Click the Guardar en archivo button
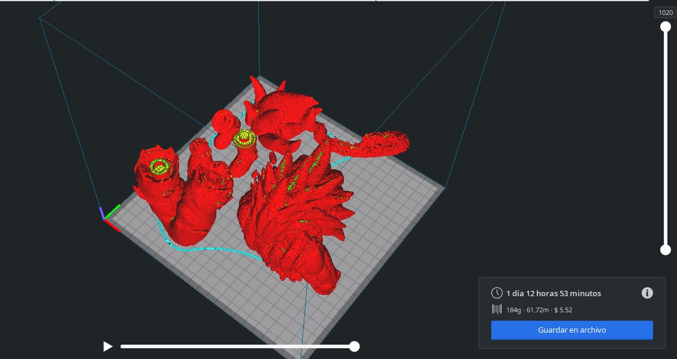Screen dimensions: 677x359 click(x=572, y=330)
